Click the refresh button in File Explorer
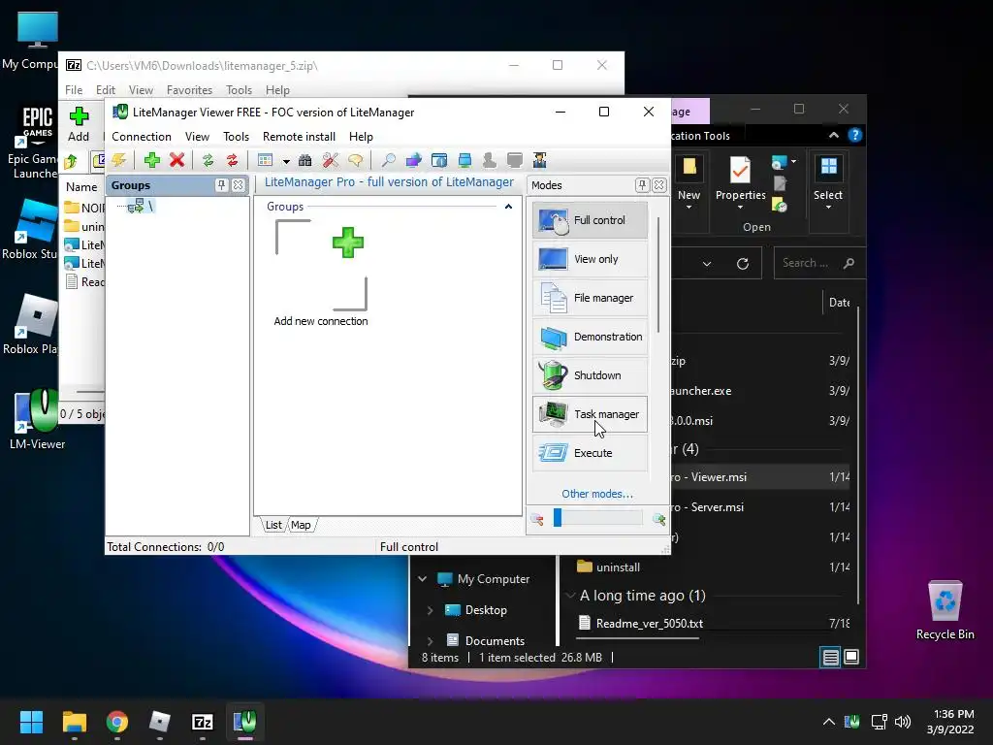993x745 pixels. pyautogui.click(x=743, y=264)
